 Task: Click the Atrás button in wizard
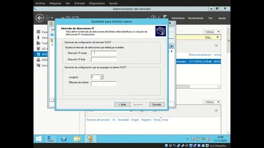(x=123, y=104)
